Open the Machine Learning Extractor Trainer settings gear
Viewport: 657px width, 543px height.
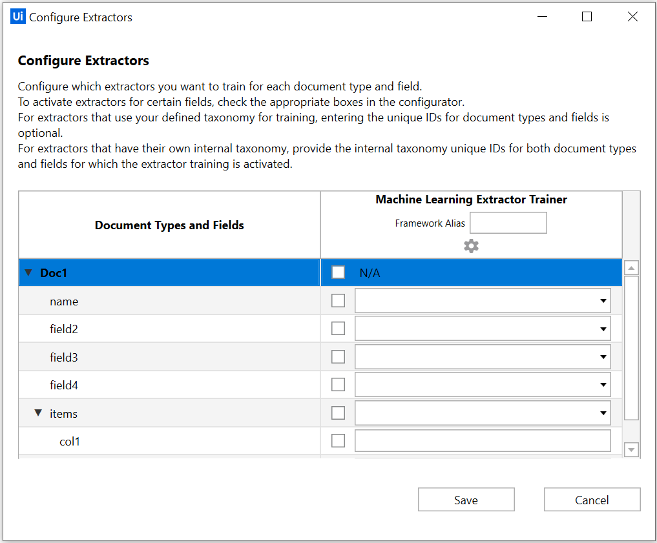point(471,246)
